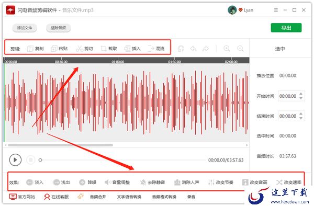Open Change Tempo (改变节奏) effect
Image resolution: width=314 pixels, height=206 pixels.
(x=220, y=182)
